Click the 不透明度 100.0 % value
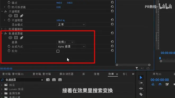The image size is (175, 98). (x=60, y=20)
